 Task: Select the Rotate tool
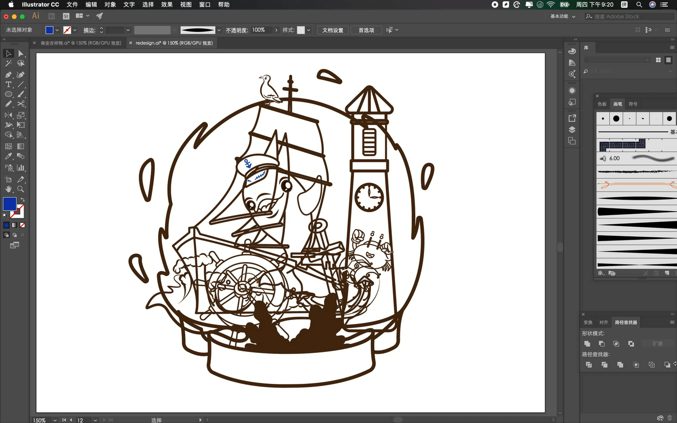tap(8, 115)
